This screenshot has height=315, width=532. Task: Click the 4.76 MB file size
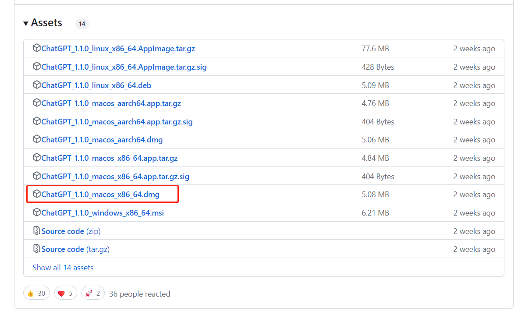tap(375, 103)
